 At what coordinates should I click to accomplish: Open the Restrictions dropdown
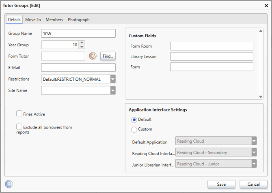[x=113, y=79]
